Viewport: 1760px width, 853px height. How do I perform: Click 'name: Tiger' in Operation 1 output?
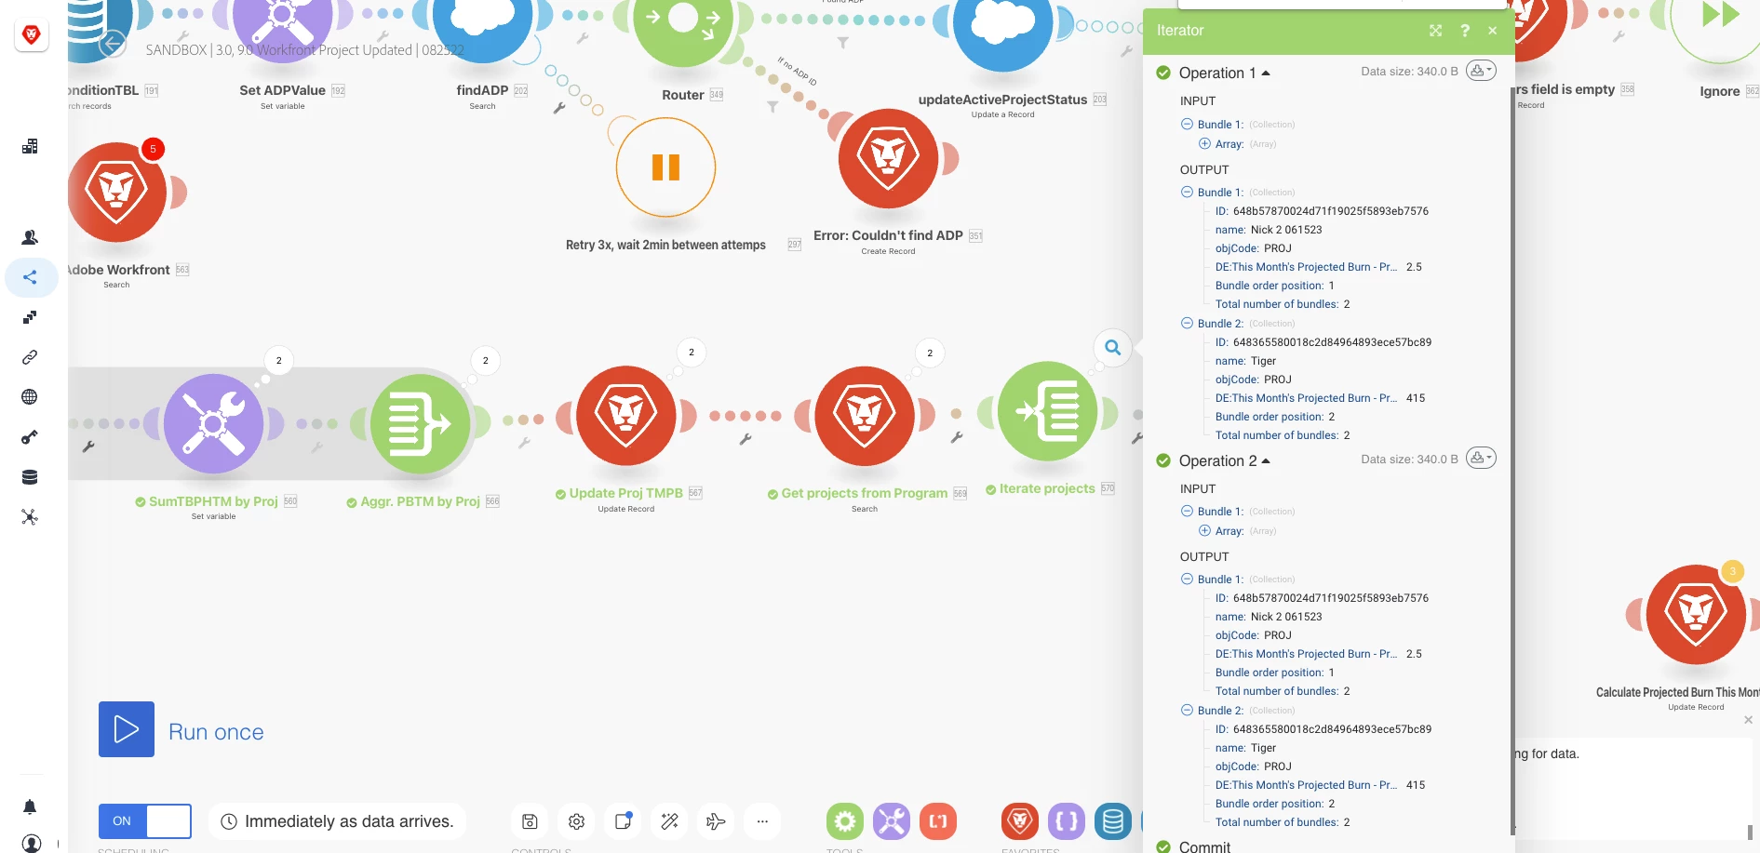(x=1245, y=361)
